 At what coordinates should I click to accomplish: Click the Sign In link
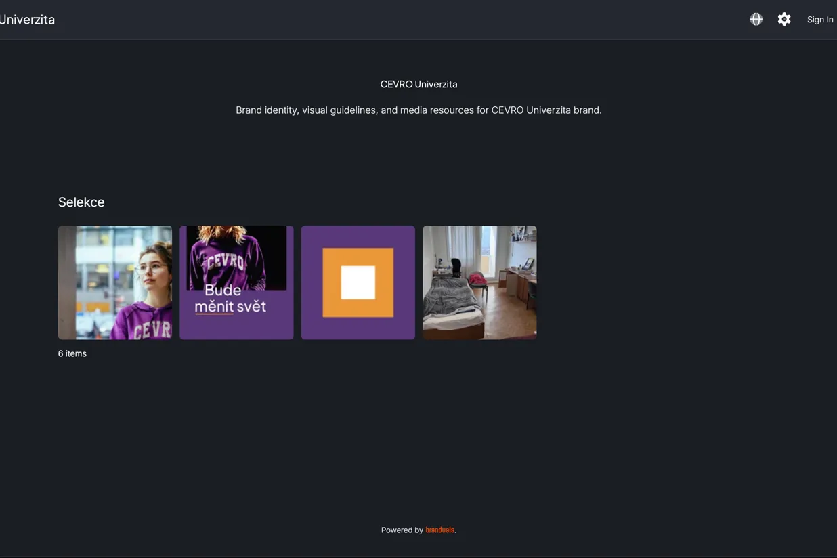[820, 20]
